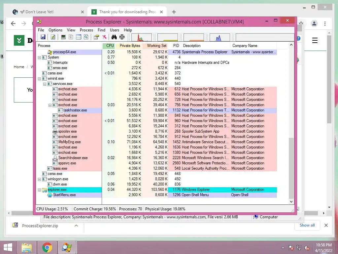Viewport: 338px width, 254px height.
Task: Collapse the wininit.exe tree node
Action: tap(40, 79)
